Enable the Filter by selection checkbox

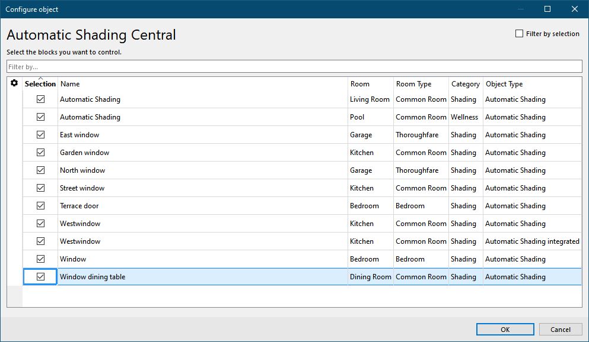tap(519, 34)
